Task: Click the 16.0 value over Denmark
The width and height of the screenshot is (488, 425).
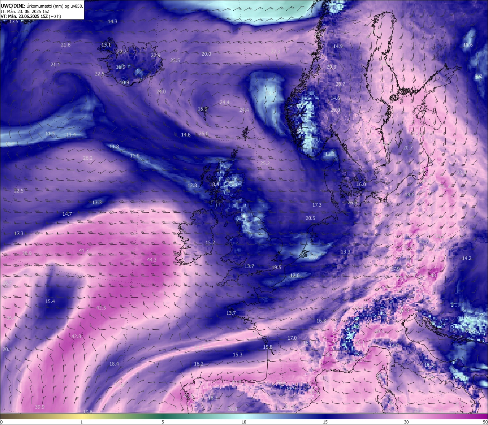Action: coord(361,184)
